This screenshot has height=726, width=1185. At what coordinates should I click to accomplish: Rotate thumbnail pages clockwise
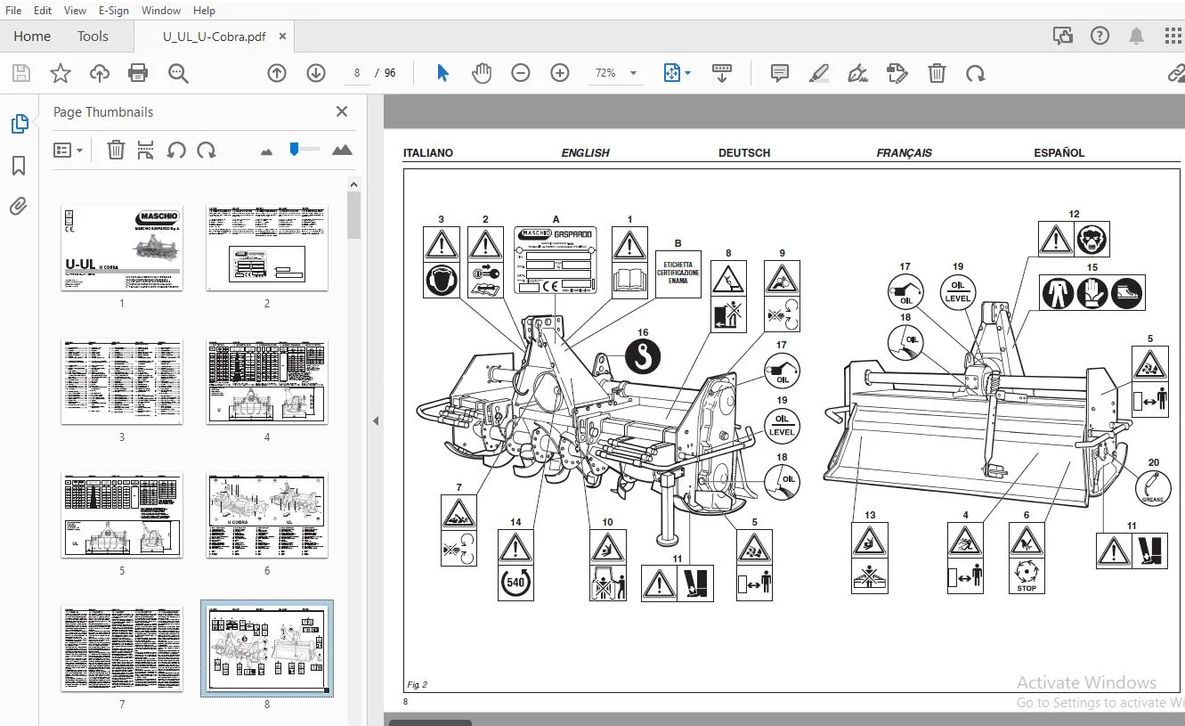pos(207,151)
